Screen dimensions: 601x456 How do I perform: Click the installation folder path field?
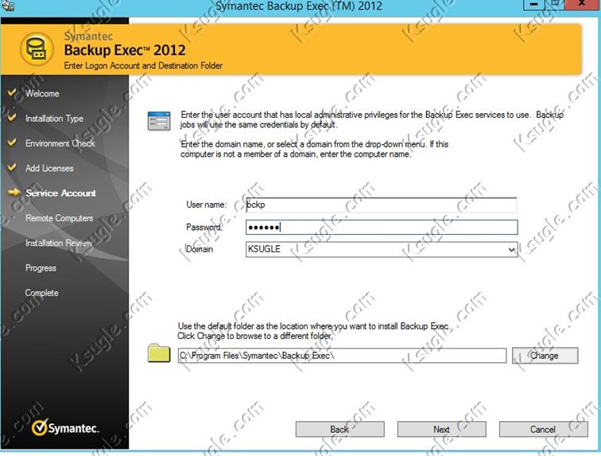(x=342, y=356)
